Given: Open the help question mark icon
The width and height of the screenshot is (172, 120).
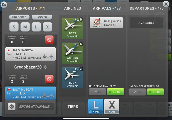Looking at the screenshot, I should click(4, 5).
